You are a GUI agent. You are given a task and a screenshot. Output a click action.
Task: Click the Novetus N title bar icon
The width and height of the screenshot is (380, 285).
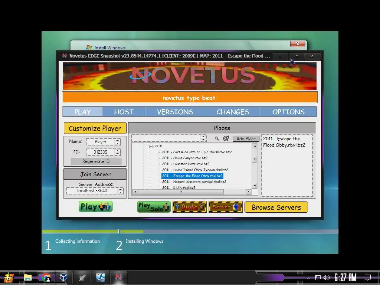tap(64, 56)
